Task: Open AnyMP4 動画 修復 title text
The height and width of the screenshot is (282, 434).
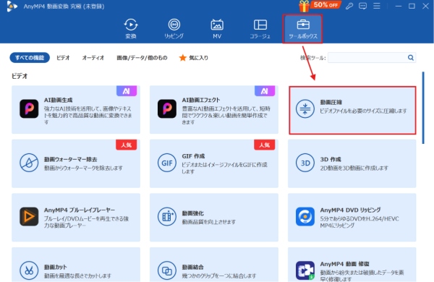Action: [x=344, y=264]
